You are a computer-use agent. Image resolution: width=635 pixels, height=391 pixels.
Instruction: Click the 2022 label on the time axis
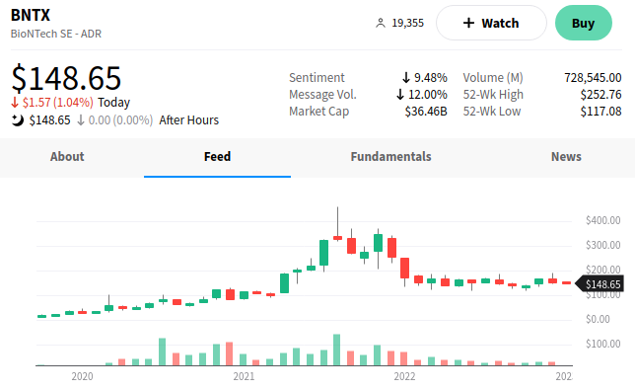404,376
